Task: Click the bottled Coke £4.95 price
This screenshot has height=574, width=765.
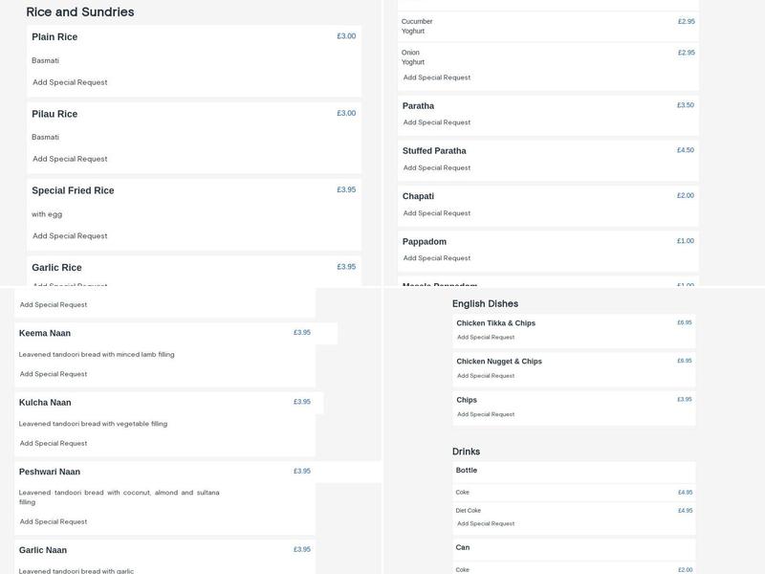Action: coord(685,493)
